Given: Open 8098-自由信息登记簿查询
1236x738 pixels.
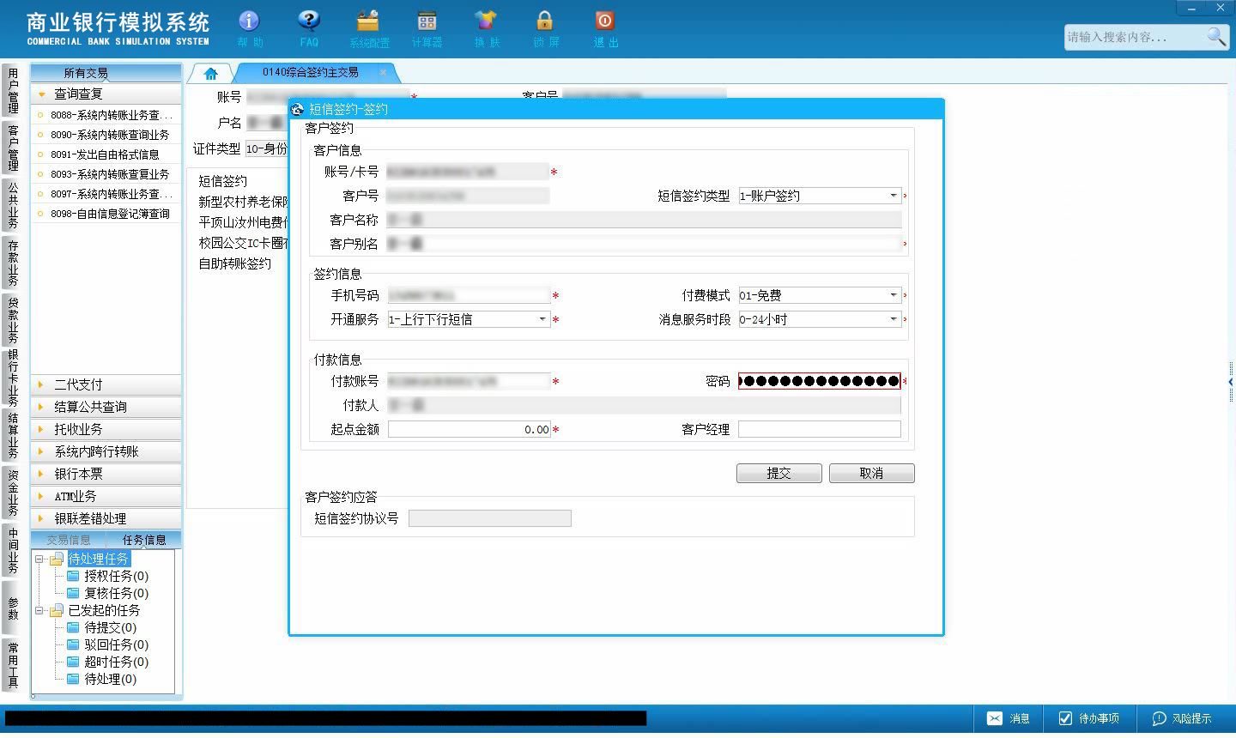Looking at the screenshot, I should (x=106, y=214).
